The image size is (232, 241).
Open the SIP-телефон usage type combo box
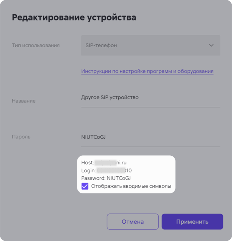tap(150, 45)
